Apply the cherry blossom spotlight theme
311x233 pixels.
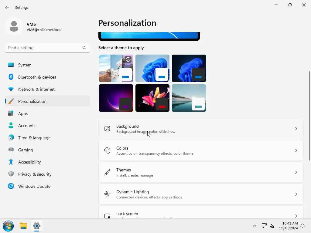[x=116, y=68]
